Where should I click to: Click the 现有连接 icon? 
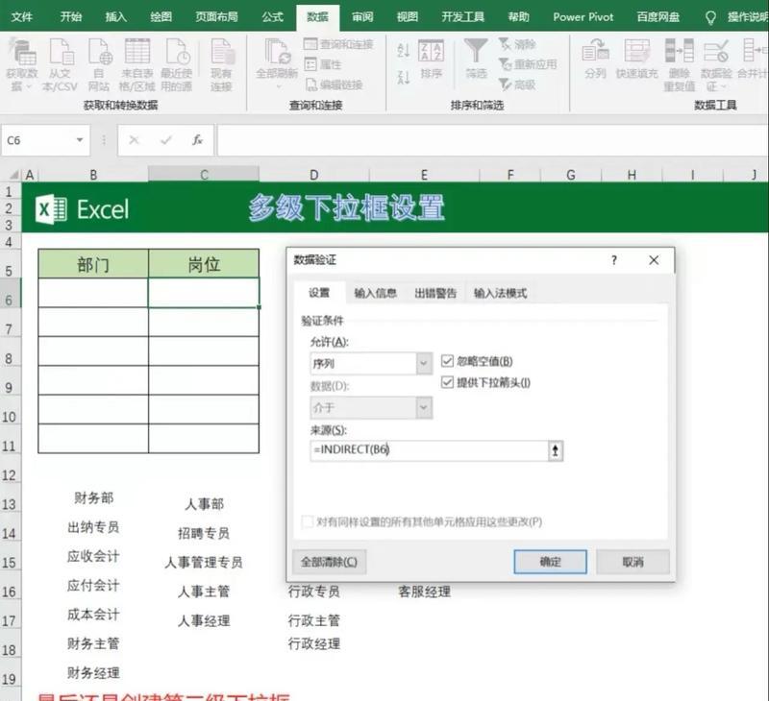(x=222, y=52)
